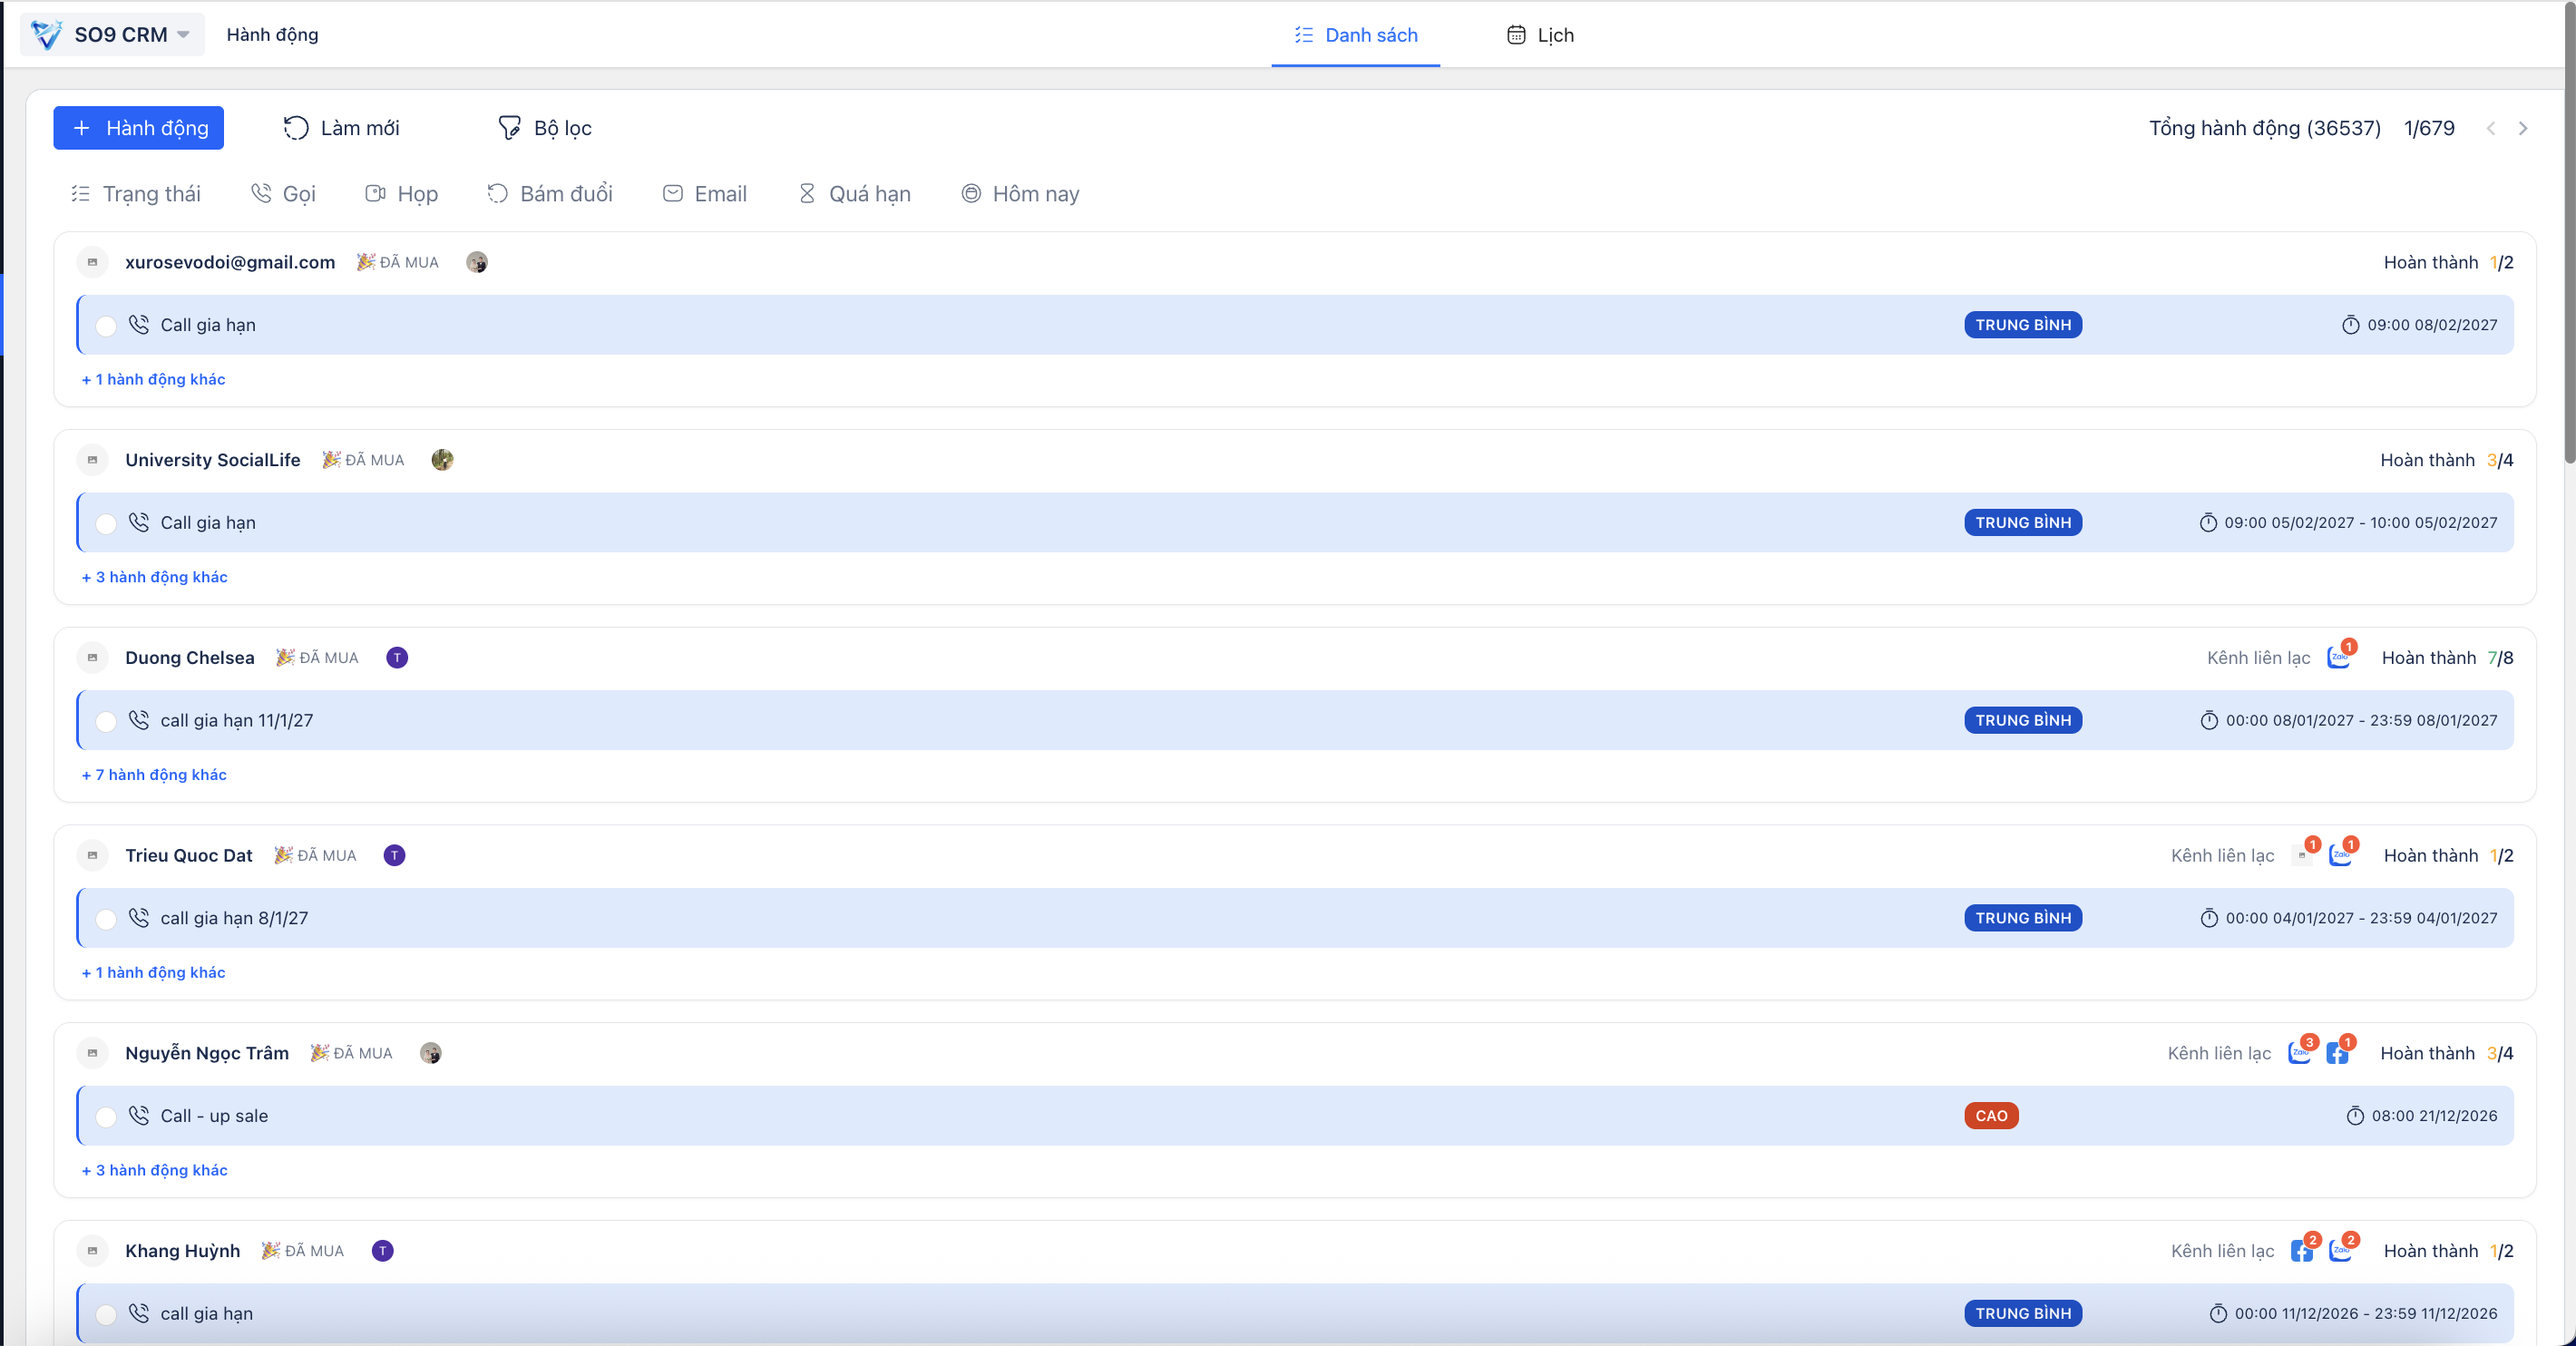The width and height of the screenshot is (2576, 1346).
Task: Click the Facebook channel icon for Khang Huỳnh
Action: click(x=2302, y=1252)
